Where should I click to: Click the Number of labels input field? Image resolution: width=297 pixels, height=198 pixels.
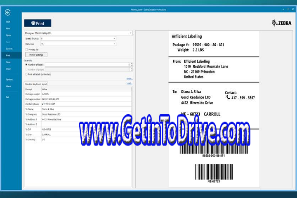(87, 65)
